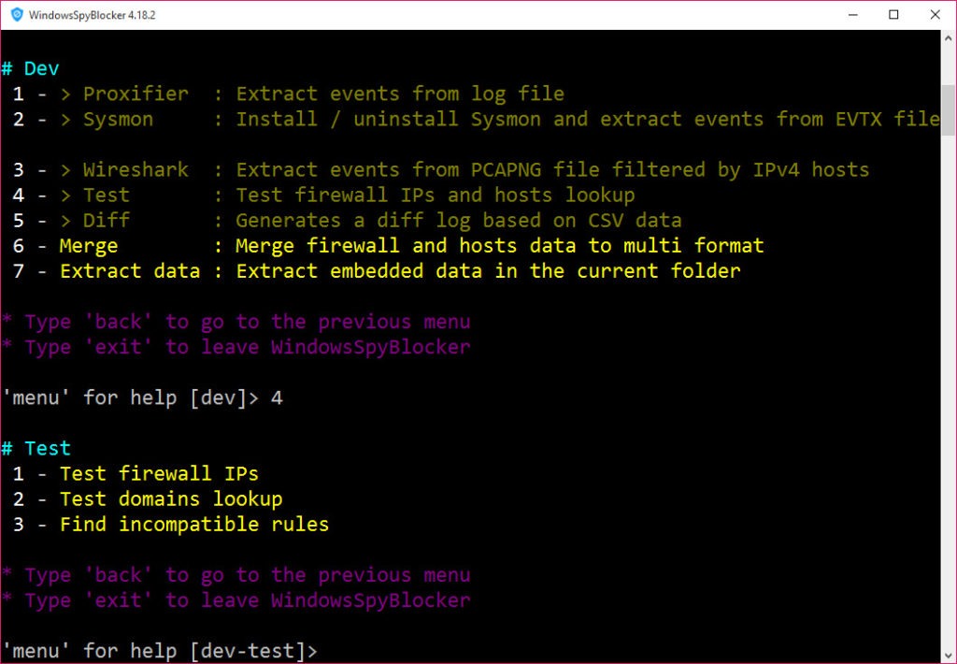Click the '# Dev' section heading
This screenshot has height=664, width=957.
[30, 68]
